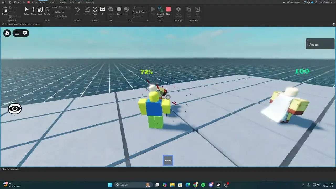The image size is (336, 189).
Task: Open Microsoft Edge from taskbar
Action: pyautogui.click(x=188, y=185)
